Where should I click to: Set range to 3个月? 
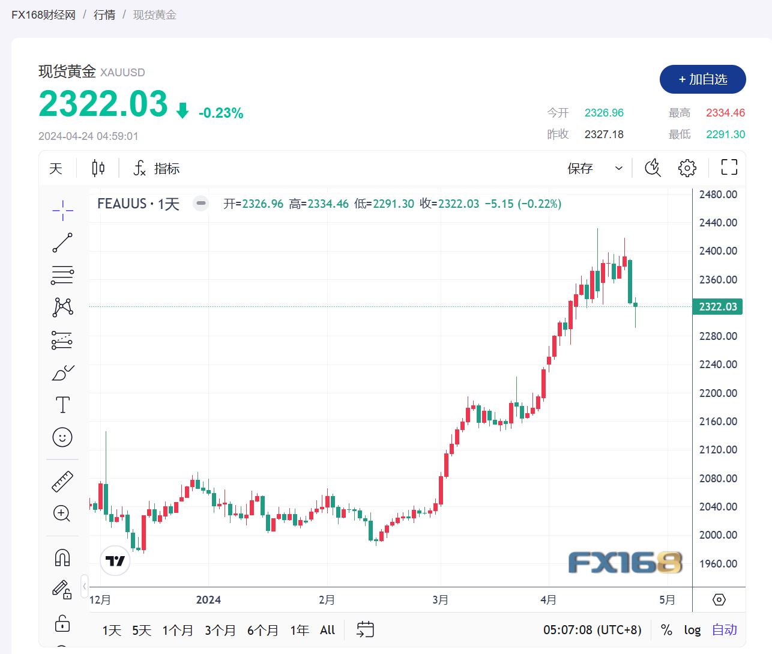pyautogui.click(x=220, y=630)
